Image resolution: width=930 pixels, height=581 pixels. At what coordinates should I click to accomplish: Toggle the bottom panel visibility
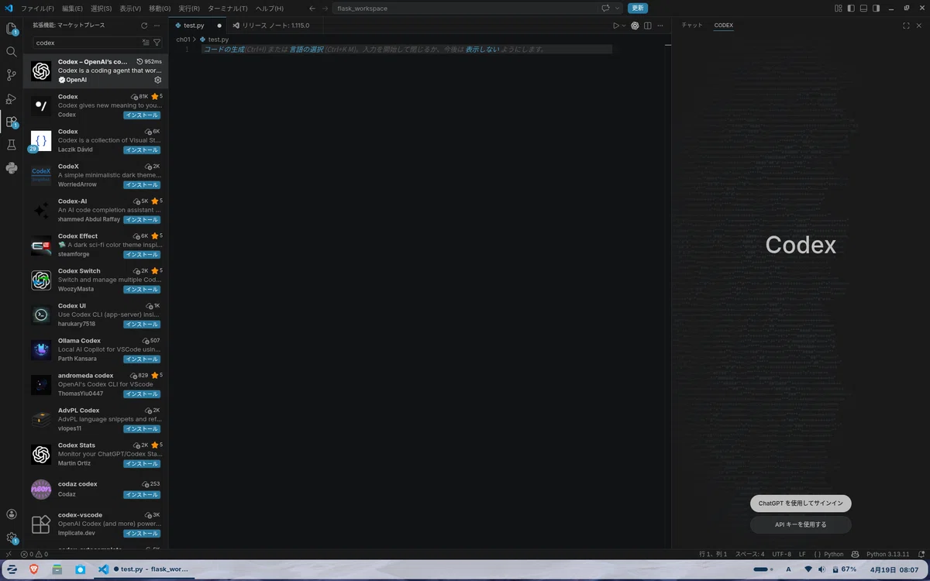pos(864,8)
